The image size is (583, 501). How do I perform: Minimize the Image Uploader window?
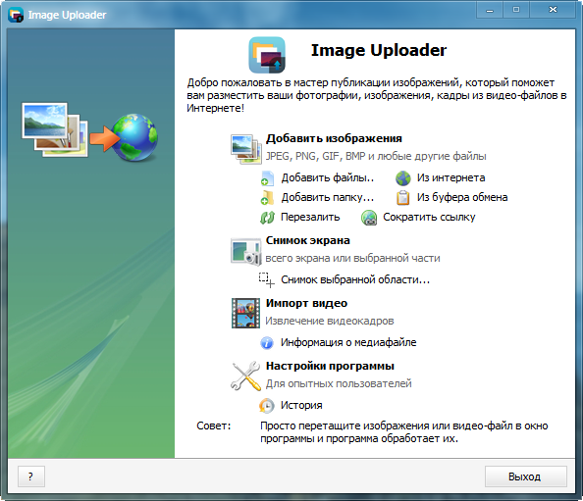tap(490, 10)
